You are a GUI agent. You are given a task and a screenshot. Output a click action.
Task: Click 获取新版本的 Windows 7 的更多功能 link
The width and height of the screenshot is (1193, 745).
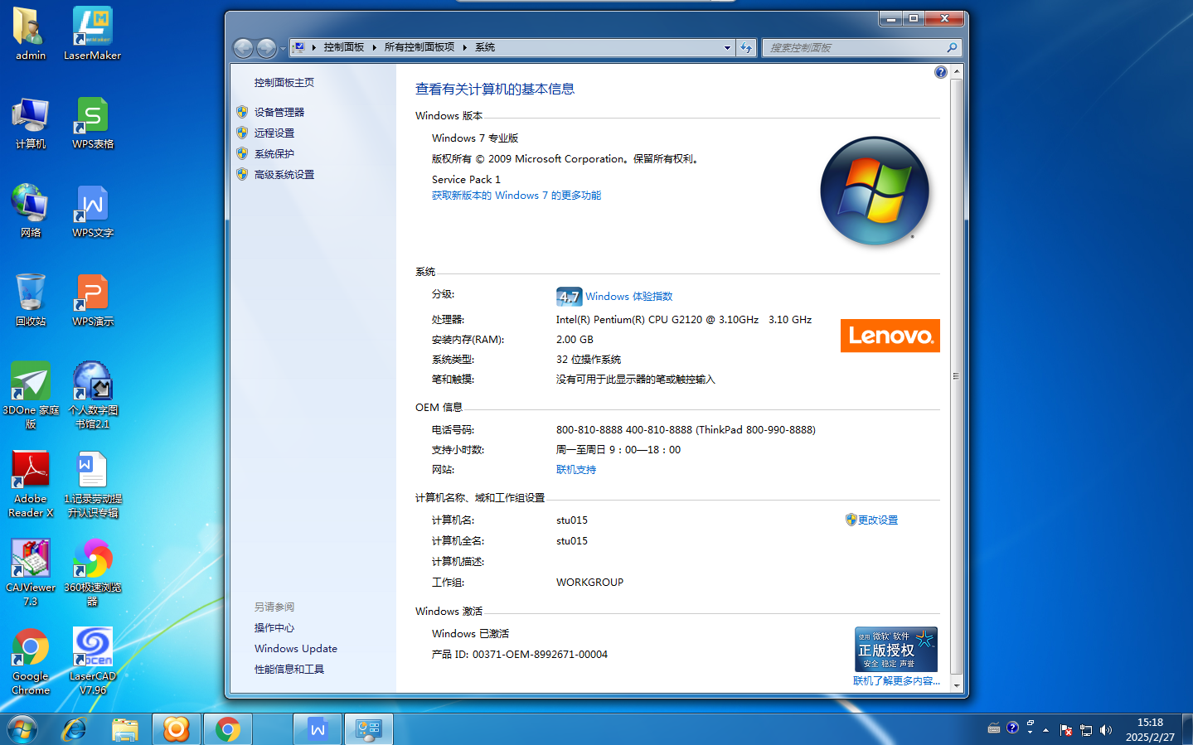tap(516, 196)
